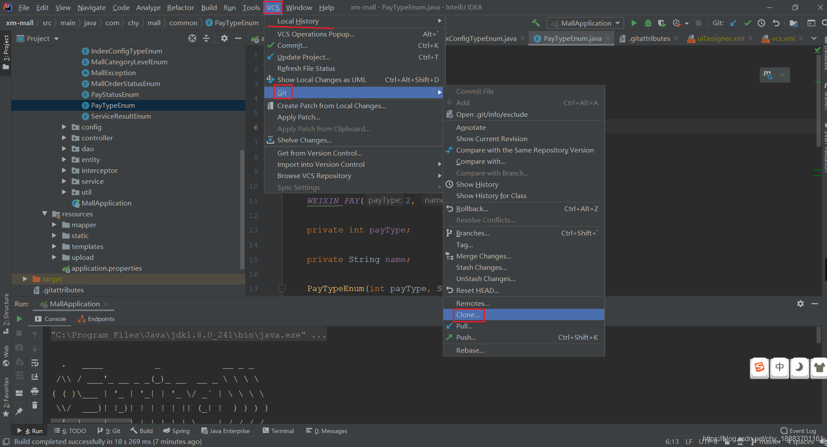Click the green Run button in the toolbar

pyautogui.click(x=634, y=23)
